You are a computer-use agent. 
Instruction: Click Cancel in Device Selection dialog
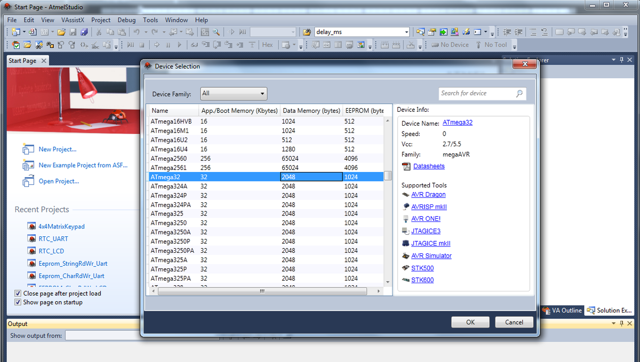[x=514, y=322]
